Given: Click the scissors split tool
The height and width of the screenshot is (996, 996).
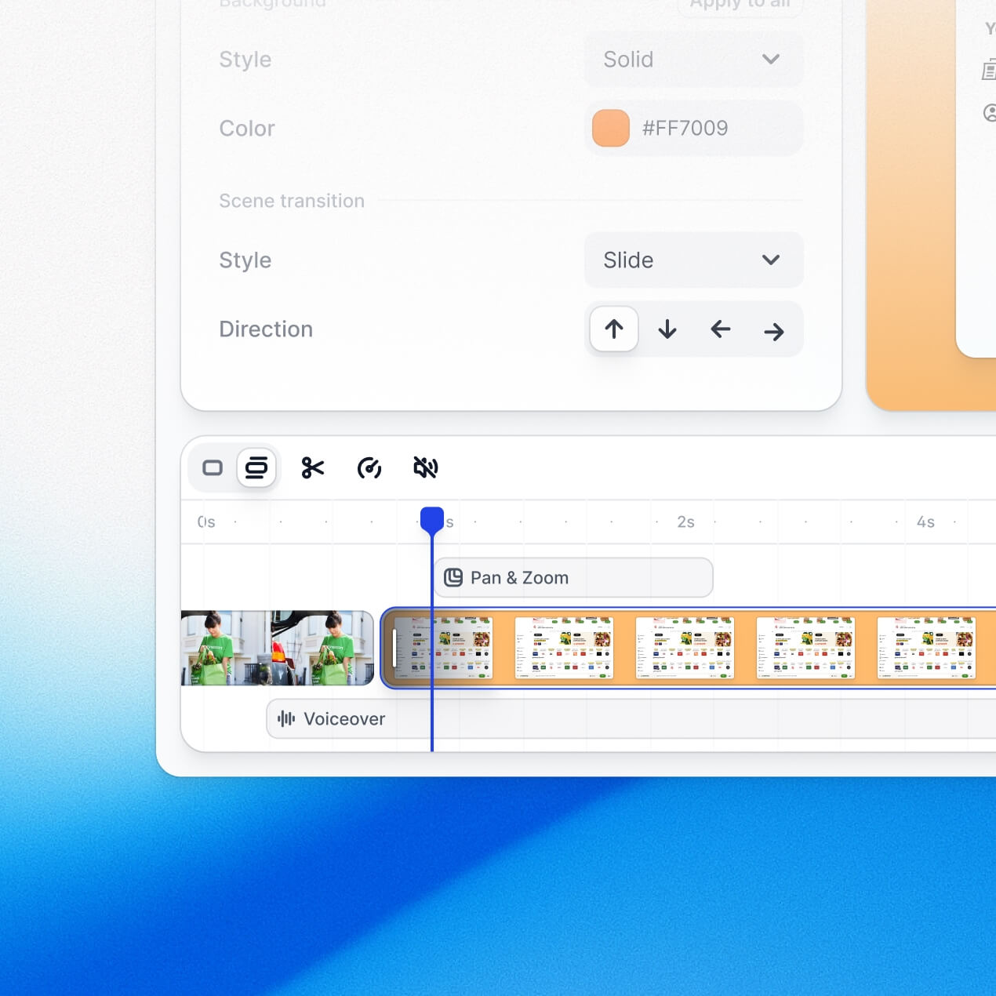Looking at the screenshot, I should (313, 468).
